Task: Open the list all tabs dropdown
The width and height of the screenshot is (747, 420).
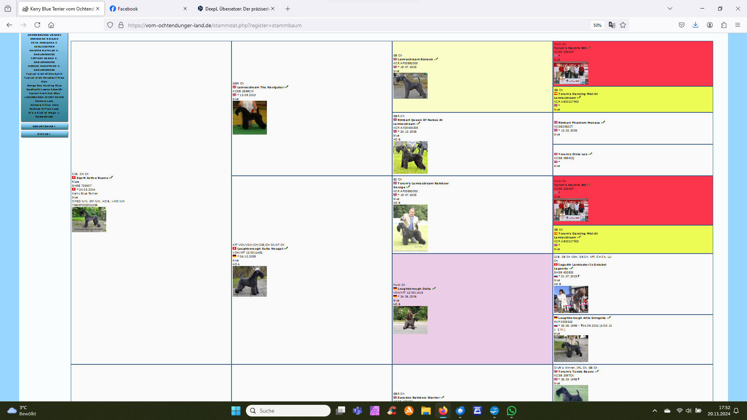Action: [x=670, y=9]
